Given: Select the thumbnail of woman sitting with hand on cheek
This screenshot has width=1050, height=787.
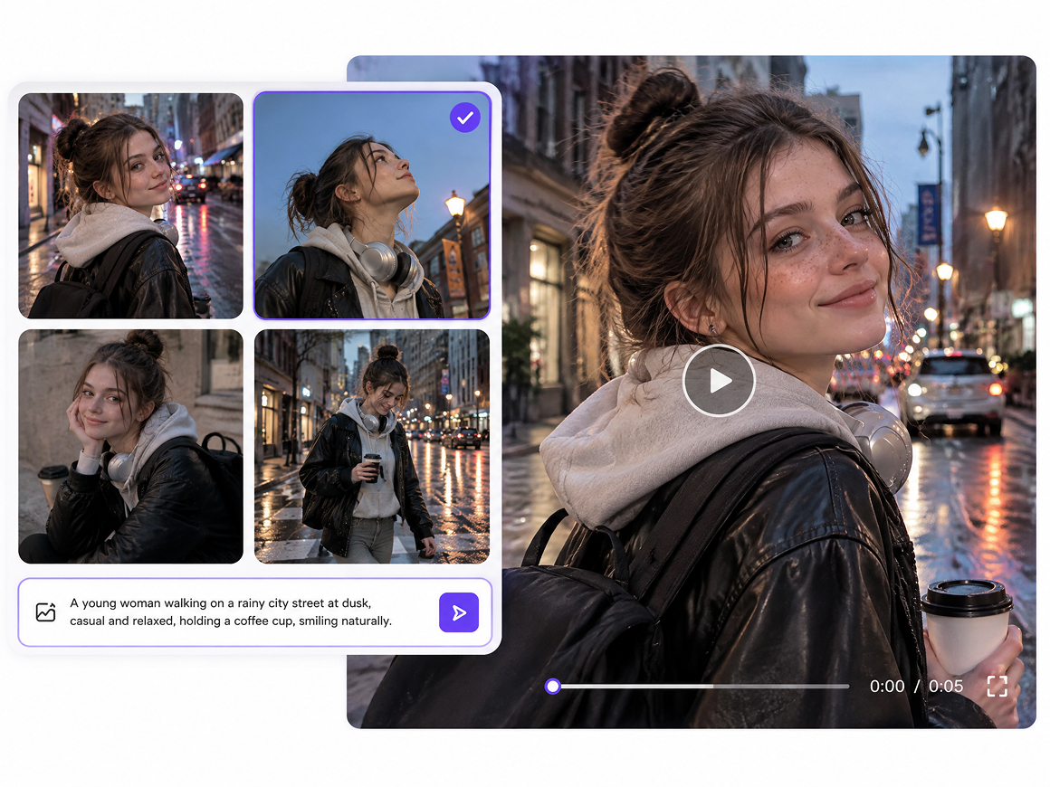Looking at the screenshot, I should coord(130,446).
